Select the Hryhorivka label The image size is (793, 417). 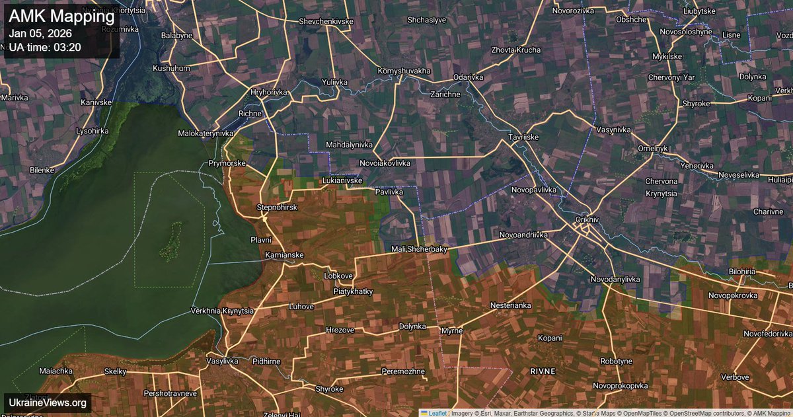[269, 93]
